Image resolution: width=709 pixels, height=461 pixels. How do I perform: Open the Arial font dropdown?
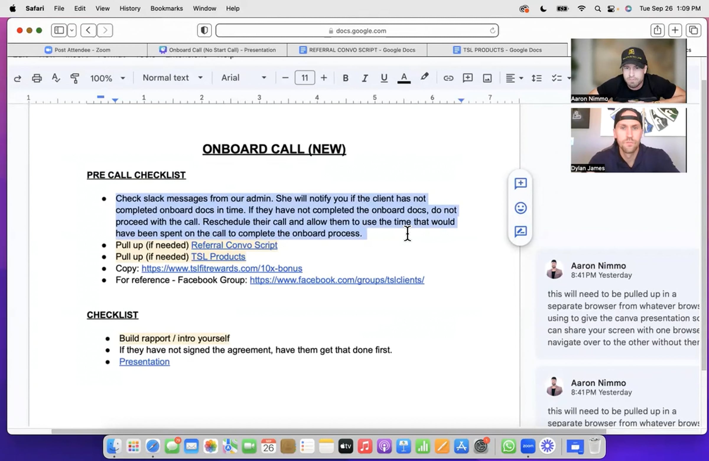(243, 78)
